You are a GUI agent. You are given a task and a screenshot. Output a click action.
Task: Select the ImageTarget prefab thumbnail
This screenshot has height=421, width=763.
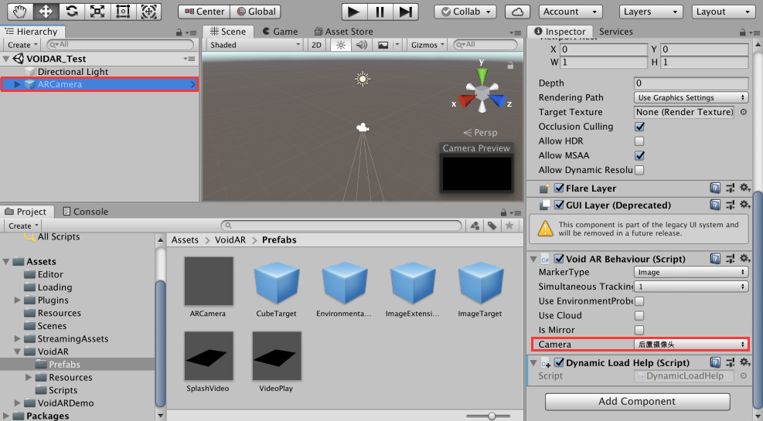point(479,282)
